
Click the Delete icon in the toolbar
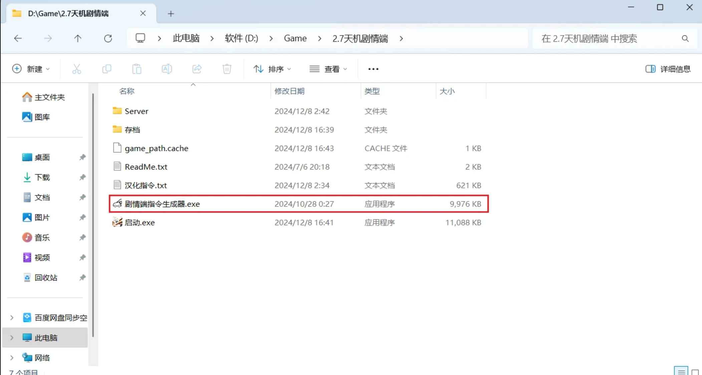point(227,69)
